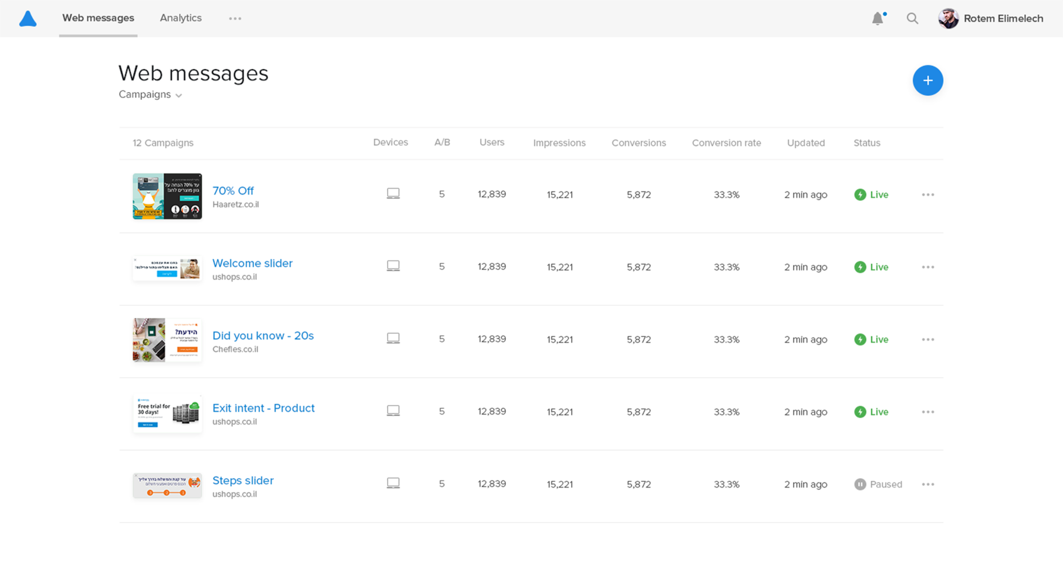This screenshot has height=588, width=1063.
Task: Click the Chefles.co.il domain text
Action: tap(235, 349)
